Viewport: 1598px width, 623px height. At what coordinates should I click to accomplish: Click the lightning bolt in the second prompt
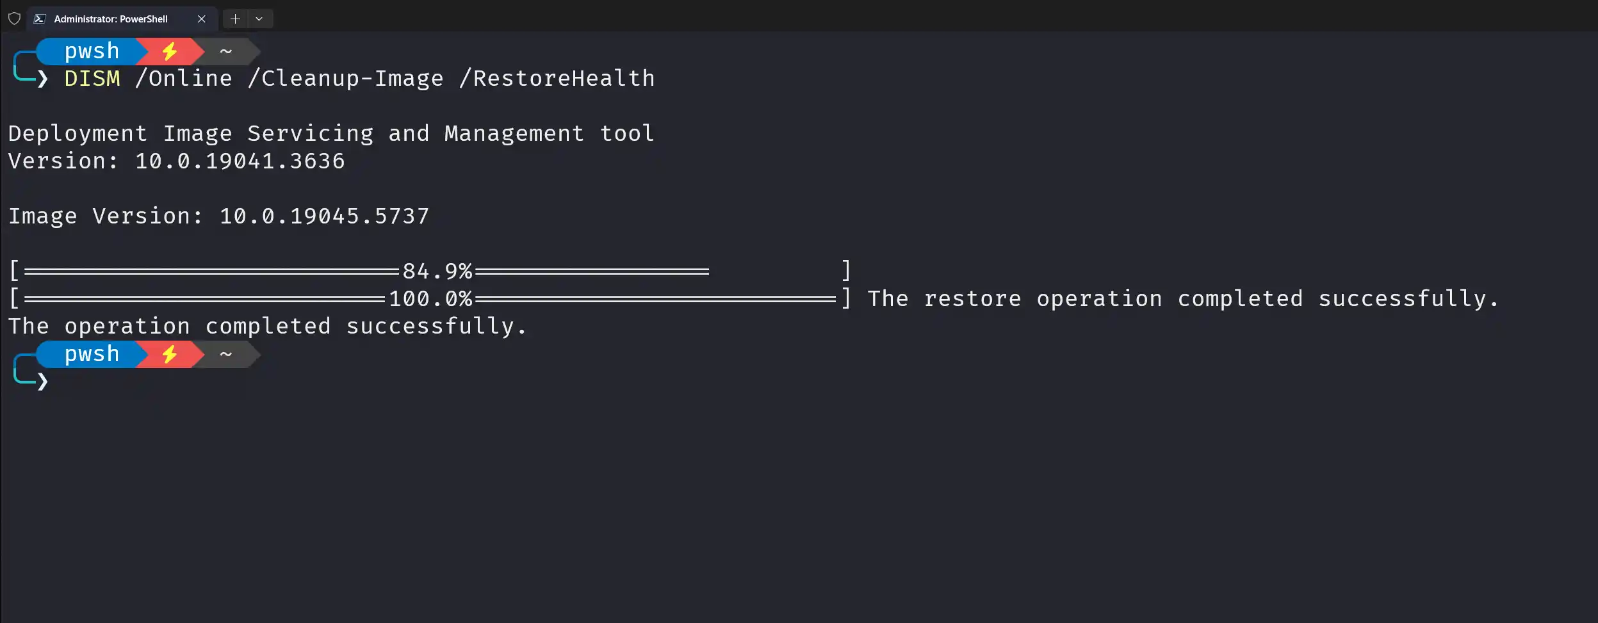[170, 354]
